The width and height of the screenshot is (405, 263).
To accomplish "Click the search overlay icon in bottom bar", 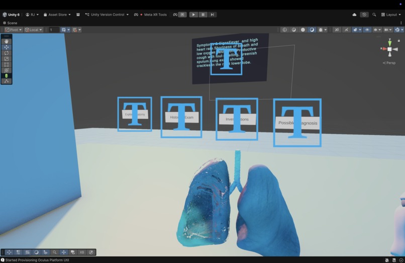I will point(54,252).
